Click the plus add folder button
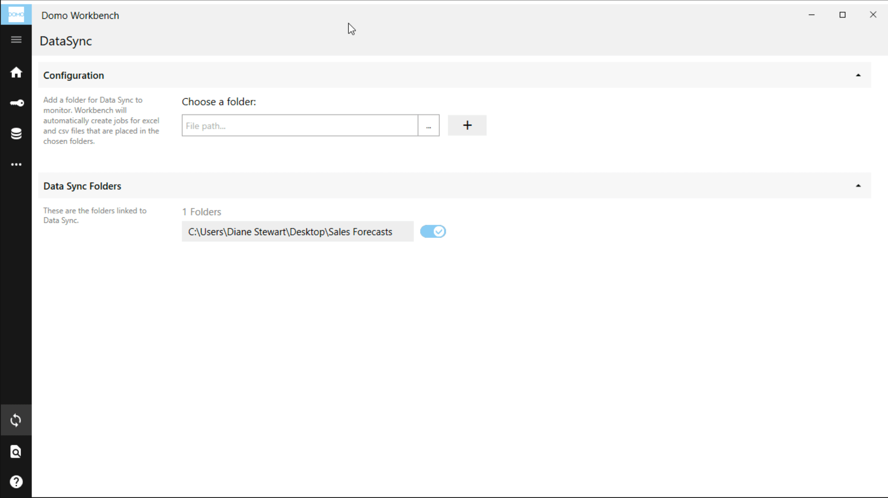 [x=467, y=125]
